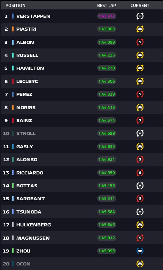163x270 pixels.
Task: Click Verstappen's purple 1:43.372 lap time
Action: pos(107,16)
